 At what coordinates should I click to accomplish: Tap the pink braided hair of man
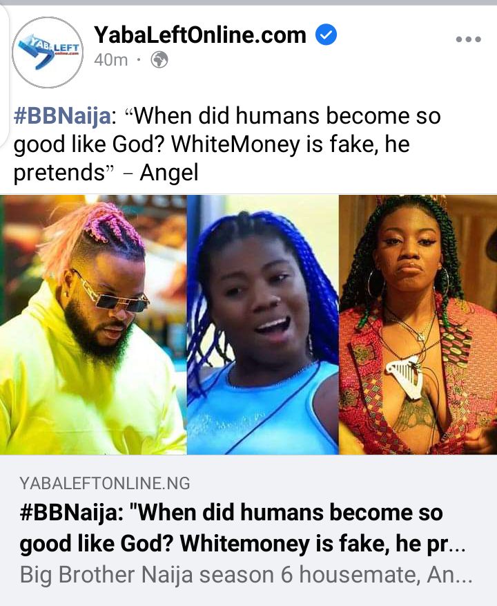[92, 232]
